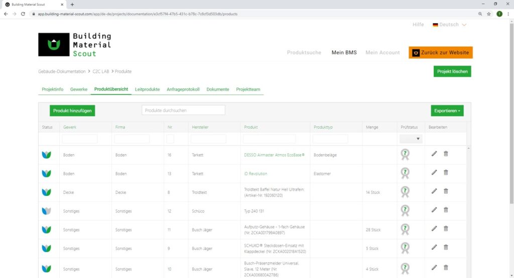Click Zurück zur Website button
514x278 pixels.
pyautogui.click(x=441, y=52)
